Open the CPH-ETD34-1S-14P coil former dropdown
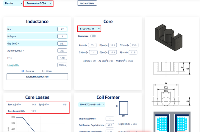 (x=92, y=104)
